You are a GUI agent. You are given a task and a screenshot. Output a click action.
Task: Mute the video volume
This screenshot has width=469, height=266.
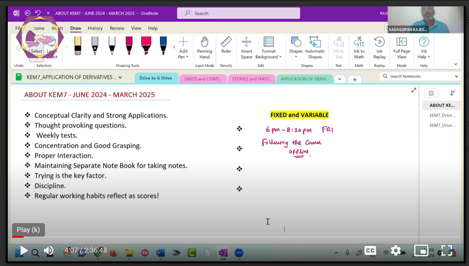tap(48, 251)
